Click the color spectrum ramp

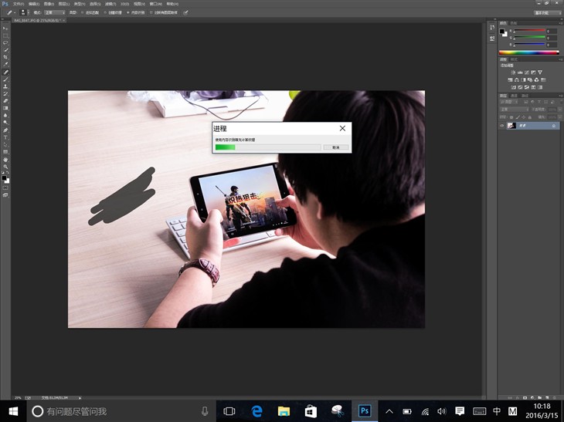coord(528,52)
